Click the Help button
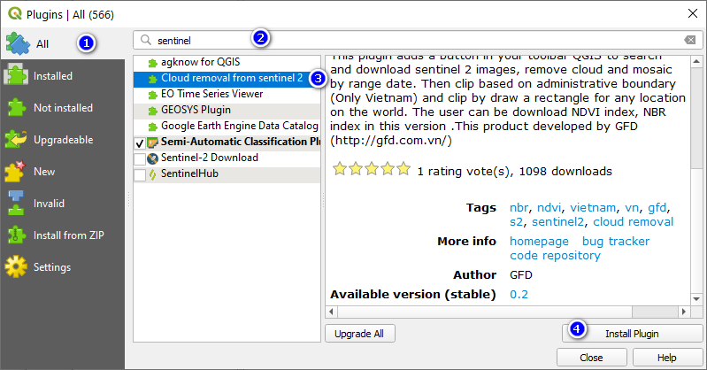This screenshot has height=370, width=707. tap(667, 358)
